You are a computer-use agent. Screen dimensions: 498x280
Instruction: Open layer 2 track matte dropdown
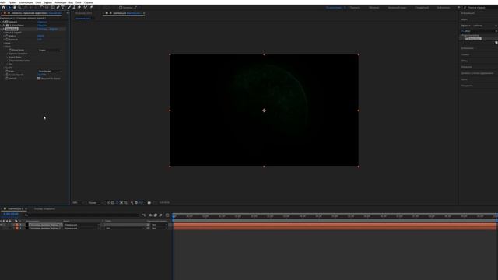[124, 228]
